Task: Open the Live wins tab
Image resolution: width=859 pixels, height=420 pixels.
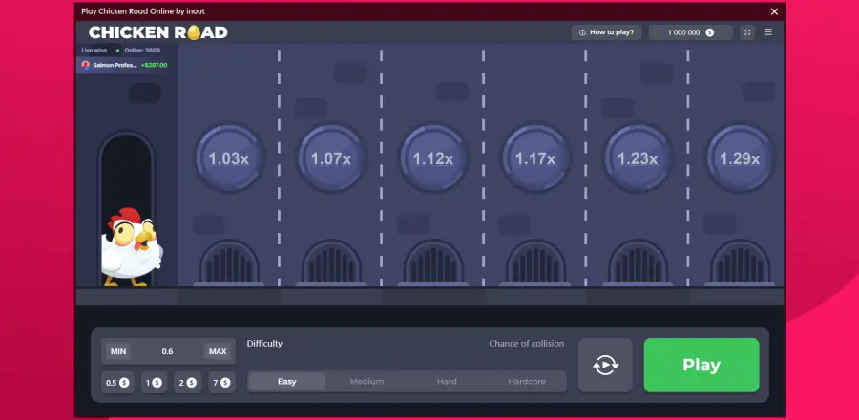Action: [x=94, y=51]
